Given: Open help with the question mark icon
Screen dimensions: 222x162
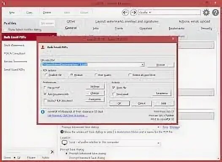Looking at the screenshot, I should pos(216,13).
